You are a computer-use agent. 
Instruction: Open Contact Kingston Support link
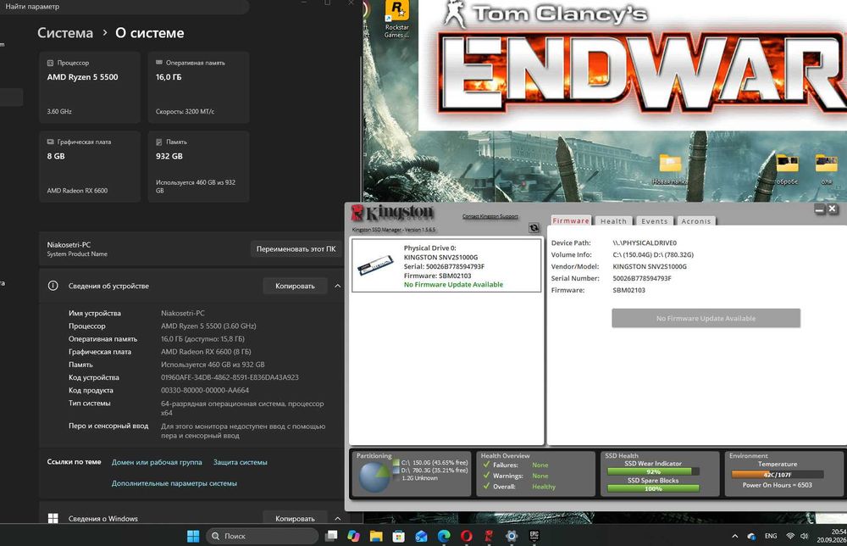490,216
